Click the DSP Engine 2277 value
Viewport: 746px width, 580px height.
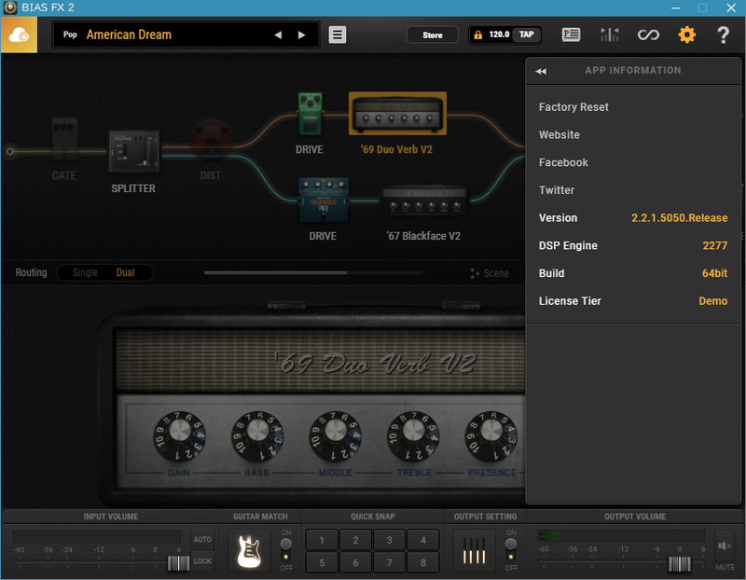pyautogui.click(x=715, y=245)
